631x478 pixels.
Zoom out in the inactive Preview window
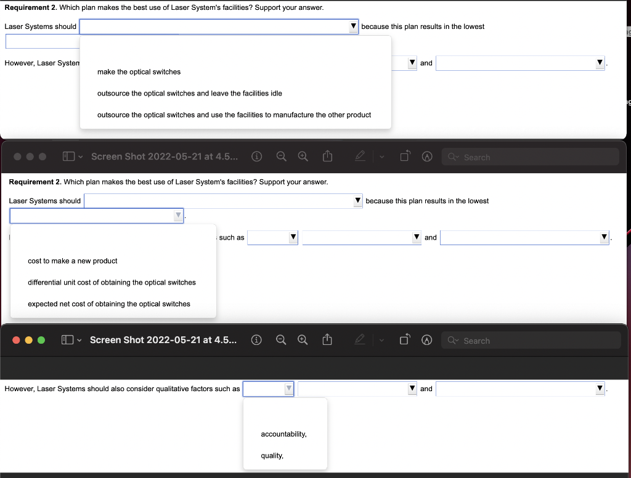click(281, 156)
